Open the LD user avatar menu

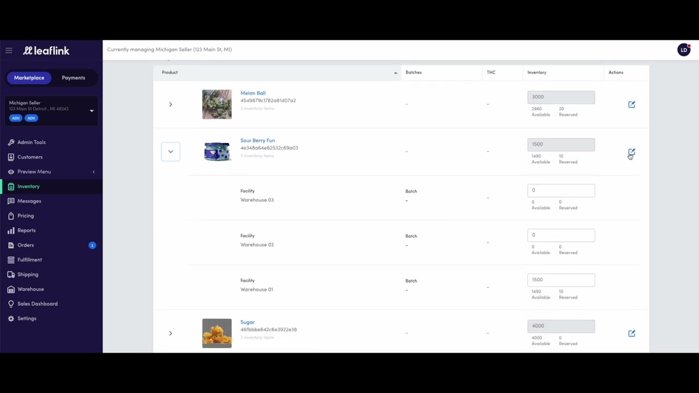point(684,50)
